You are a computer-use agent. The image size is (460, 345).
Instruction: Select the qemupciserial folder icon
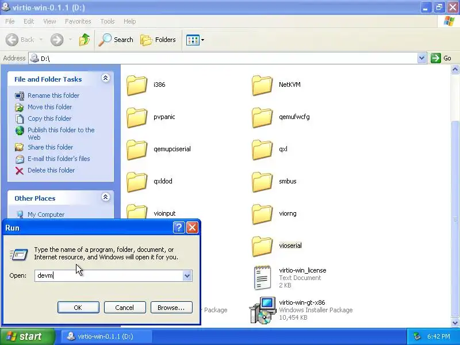click(137, 149)
